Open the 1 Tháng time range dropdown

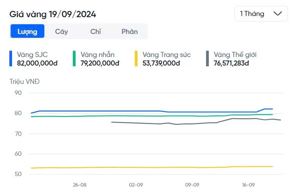click(261, 14)
